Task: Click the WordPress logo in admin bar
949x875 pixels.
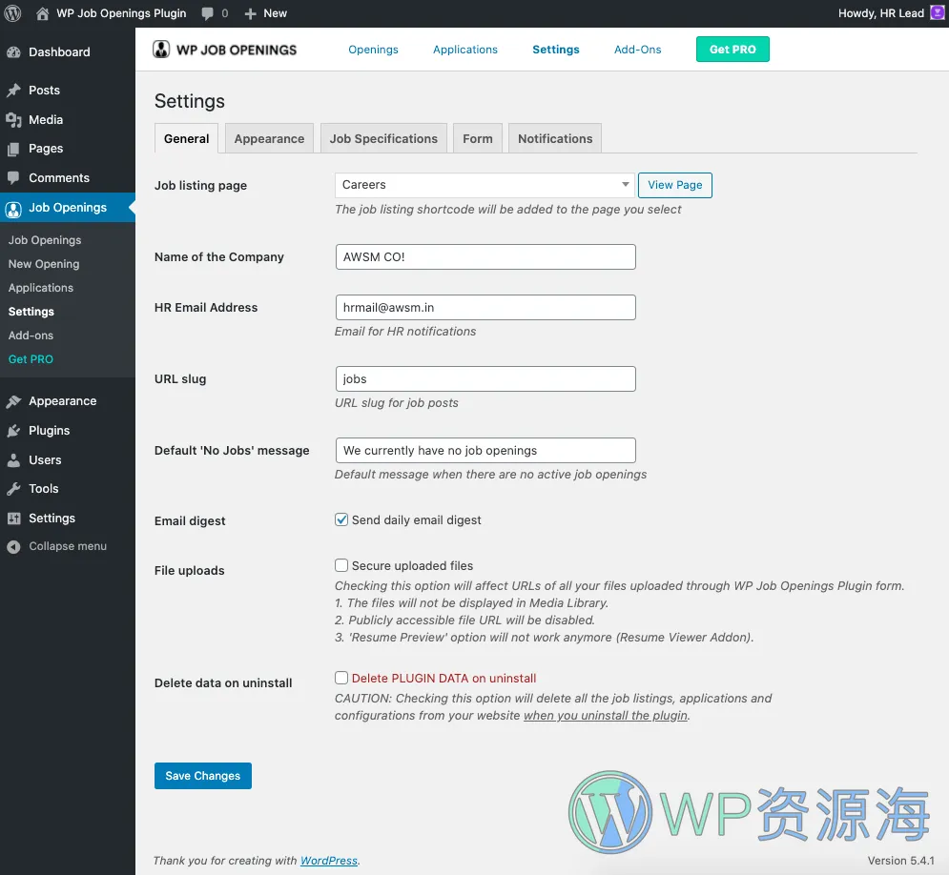Action: click(12, 13)
